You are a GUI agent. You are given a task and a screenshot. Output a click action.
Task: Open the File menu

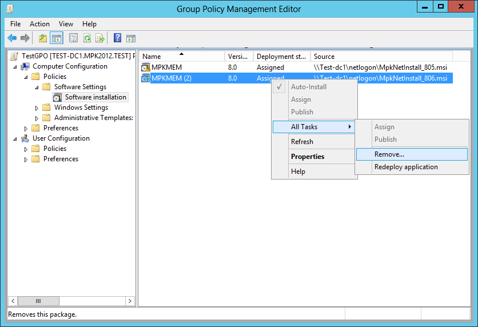[15, 24]
